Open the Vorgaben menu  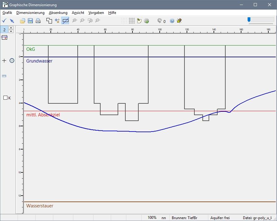coord(96,13)
